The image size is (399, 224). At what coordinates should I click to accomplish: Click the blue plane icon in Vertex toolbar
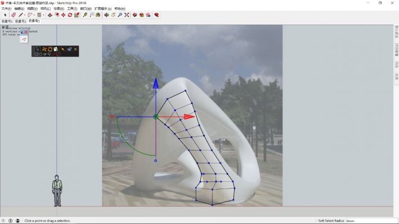[x=69, y=49]
